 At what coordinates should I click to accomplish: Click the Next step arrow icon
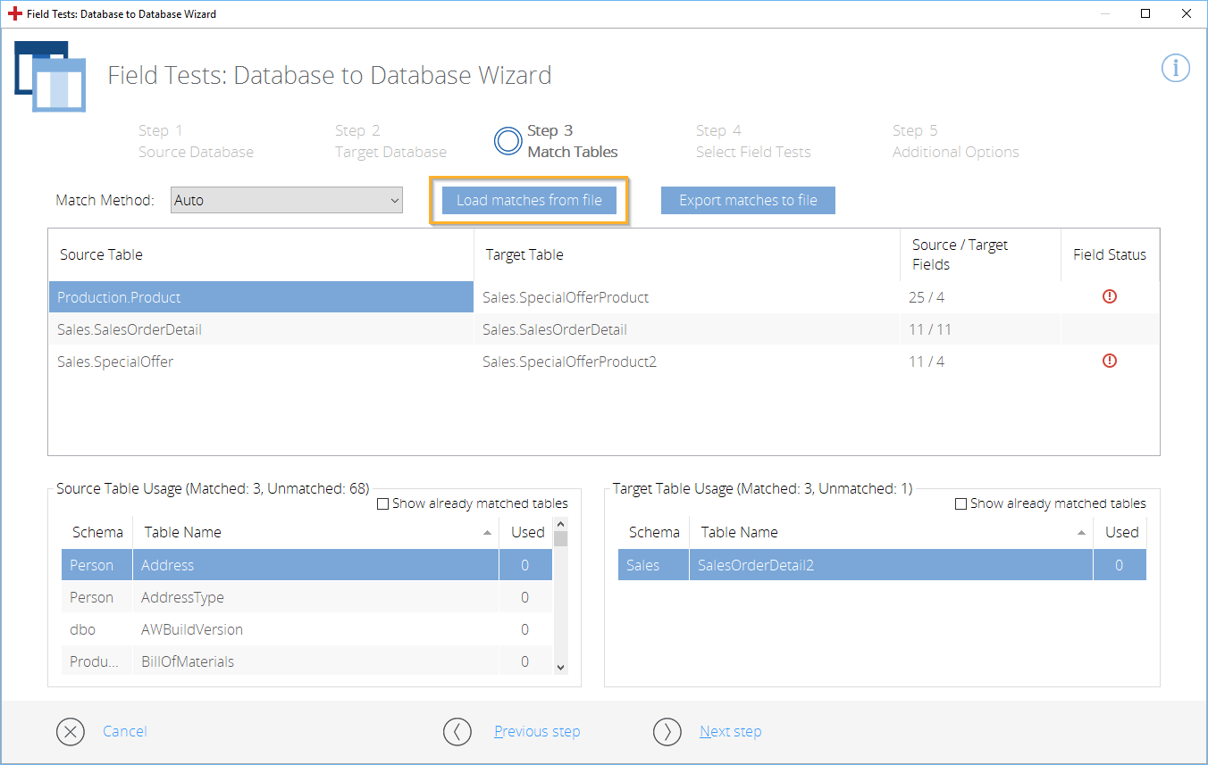[667, 732]
